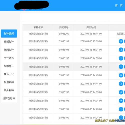Choose 全国快三 in the sidebar
The height and width of the screenshot is (125, 125).
click(x=9, y=66)
